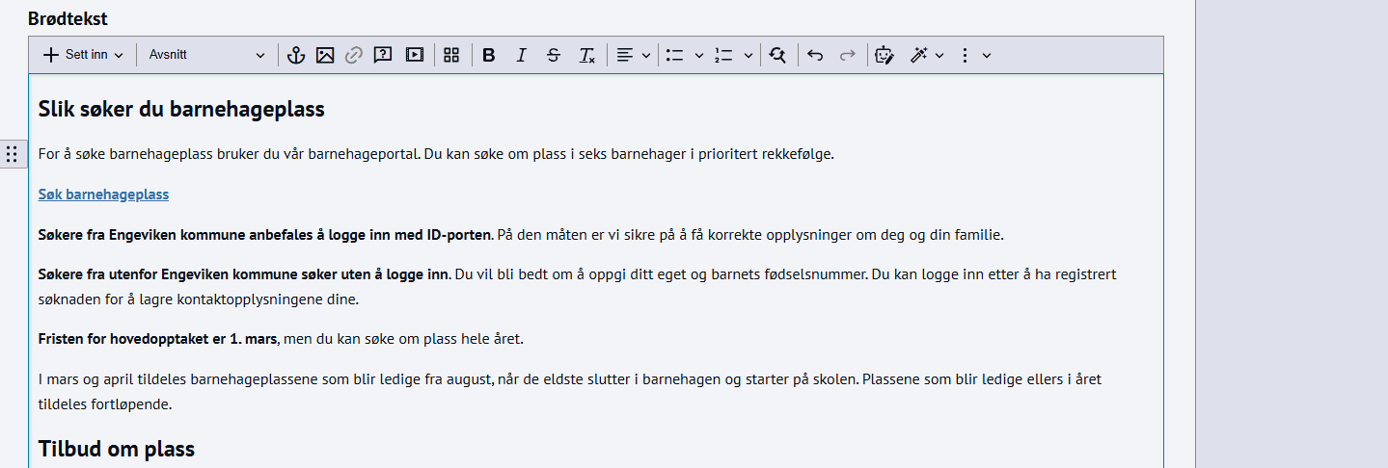Image resolution: width=1388 pixels, height=468 pixels.
Task: Toggle strikethrough formatting
Action: click(x=554, y=55)
